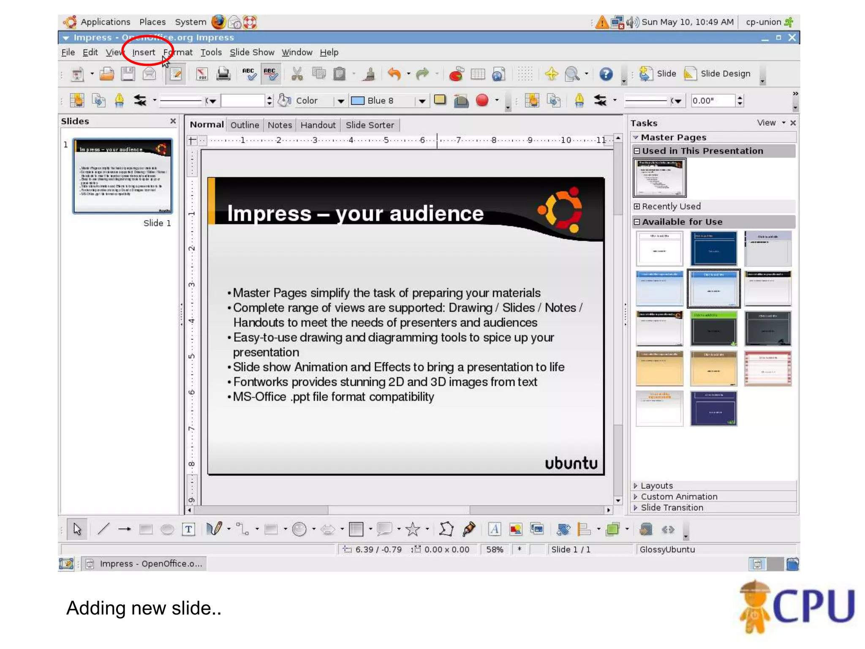Screen dimensions: 865x649
Task: Click the Export as PDF icon
Action: [x=202, y=74]
